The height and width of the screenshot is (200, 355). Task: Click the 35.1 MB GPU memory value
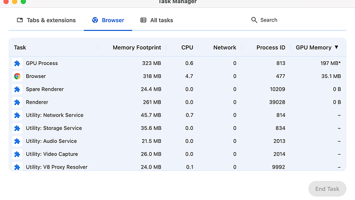pos(331,76)
